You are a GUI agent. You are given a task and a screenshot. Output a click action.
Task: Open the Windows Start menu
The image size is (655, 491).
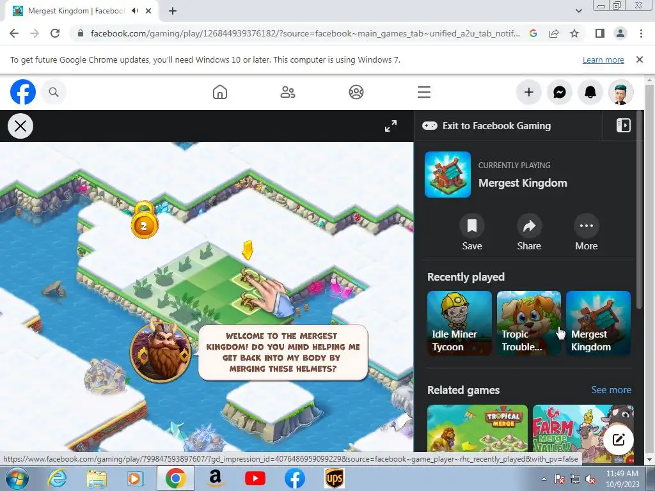[17, 478]
